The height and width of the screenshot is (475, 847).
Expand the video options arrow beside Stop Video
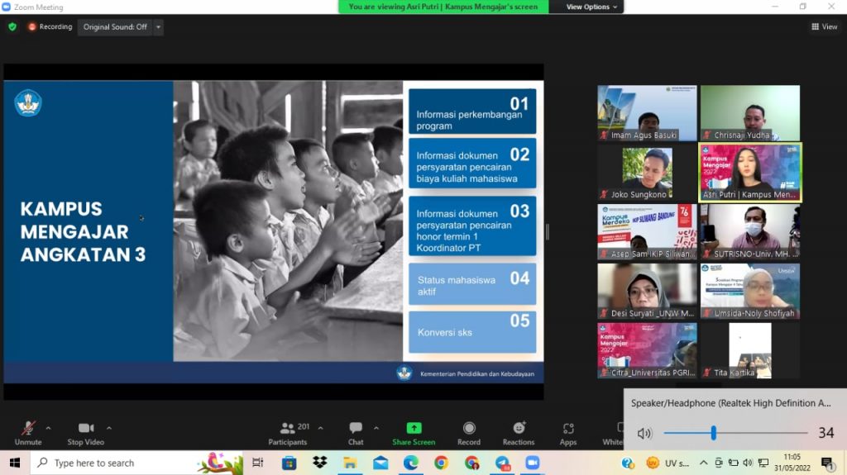(x=109, y=428)
